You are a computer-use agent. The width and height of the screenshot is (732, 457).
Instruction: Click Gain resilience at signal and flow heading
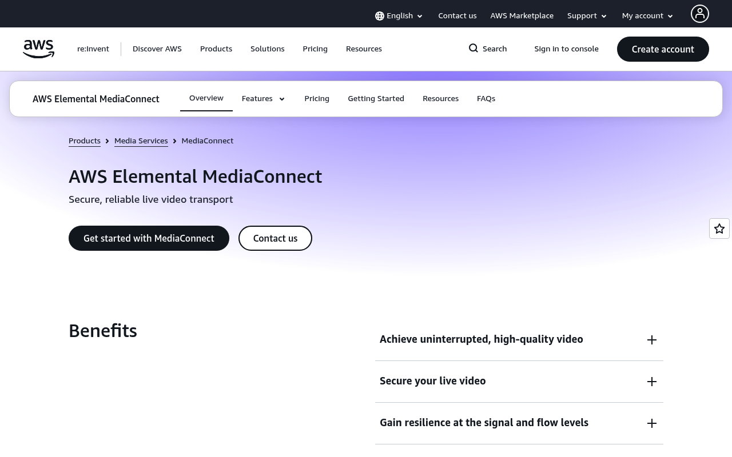484,423
